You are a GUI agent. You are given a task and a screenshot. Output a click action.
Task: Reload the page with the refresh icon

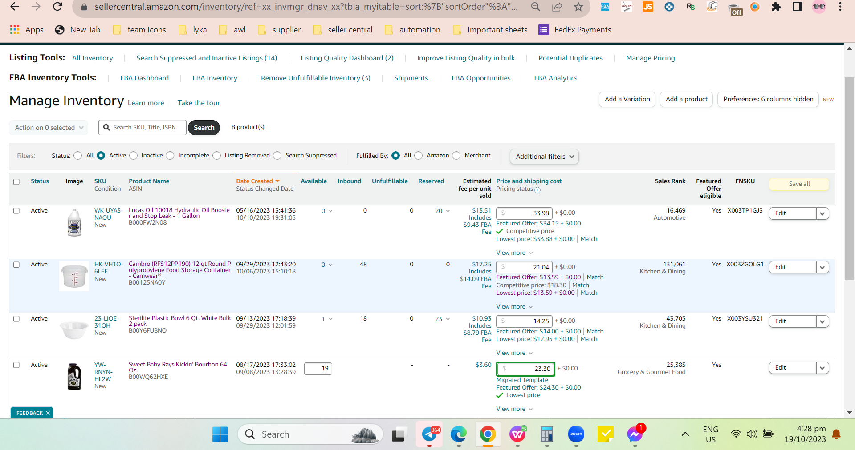pyautogui.click(x=57, y=7)
